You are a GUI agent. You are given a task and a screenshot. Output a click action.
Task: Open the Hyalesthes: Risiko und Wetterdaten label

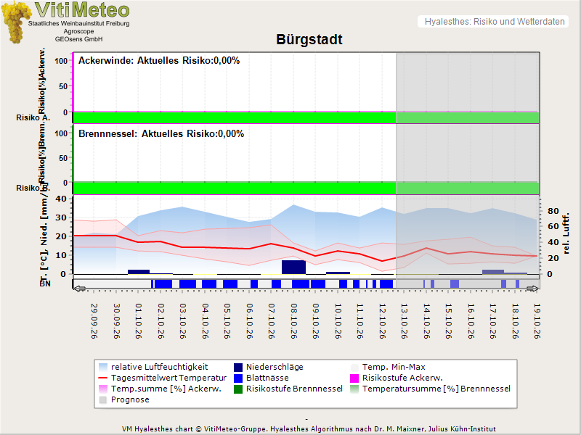point(495,22)
